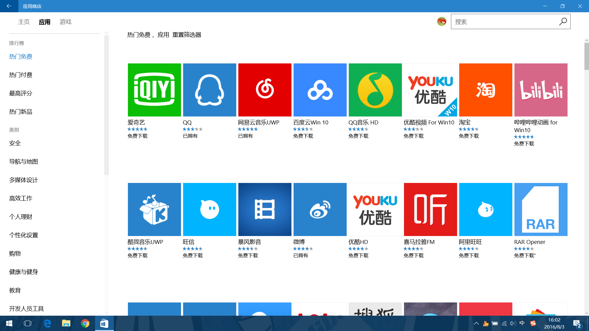This screenshot has height=331, width=589.
Task: Open the Action Center notifications icon
Action: point(577,324)
